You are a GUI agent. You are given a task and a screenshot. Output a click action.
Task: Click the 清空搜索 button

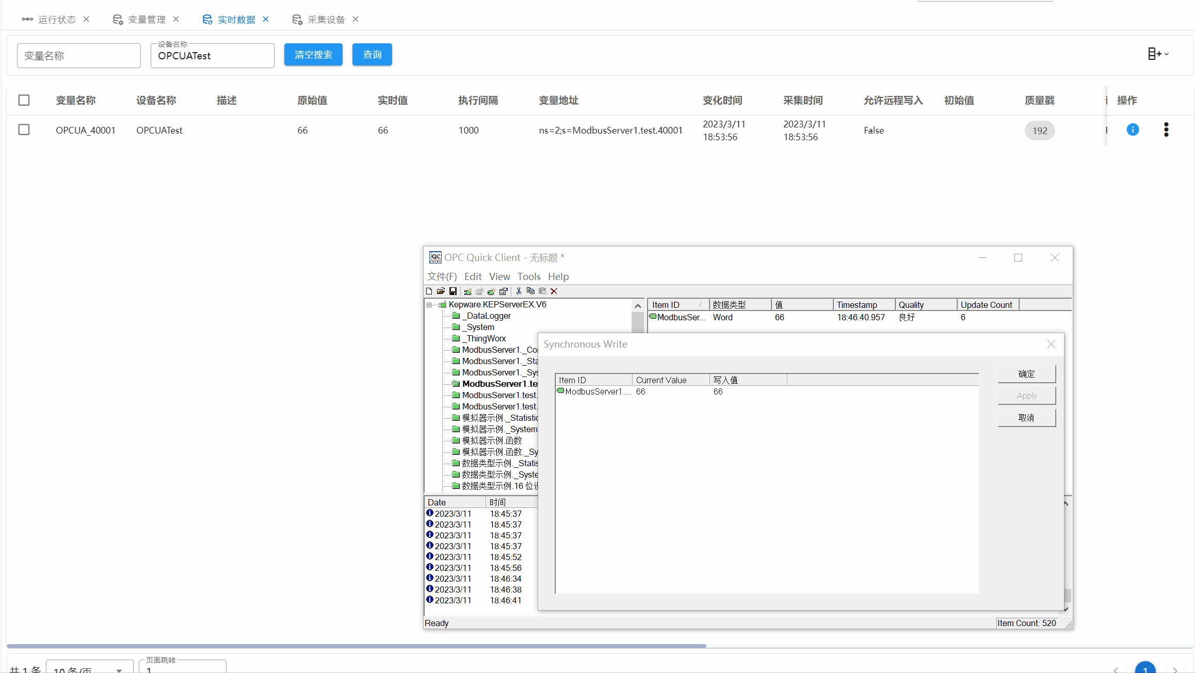pyautogui.click(x=313, y=55)
